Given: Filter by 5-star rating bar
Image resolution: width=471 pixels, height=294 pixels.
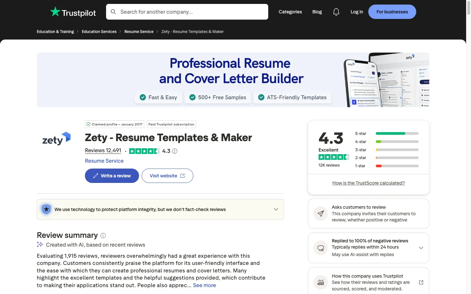Looking at the screenshot, I should [x=387, y=134].
